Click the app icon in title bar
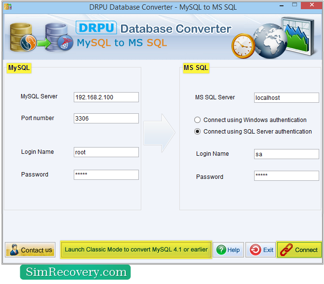Image resolution: width=324 pixels, height=284 pixels. (x=8, y=7)
